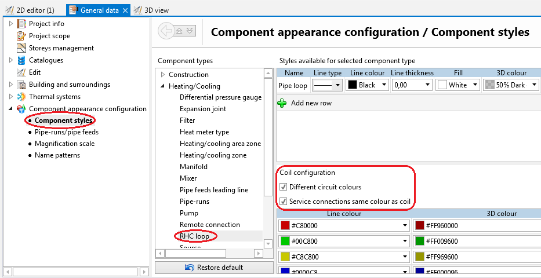Click the Building and surroundings icon
The height and width of the screenshot is (278, 541).
point(22,85)
